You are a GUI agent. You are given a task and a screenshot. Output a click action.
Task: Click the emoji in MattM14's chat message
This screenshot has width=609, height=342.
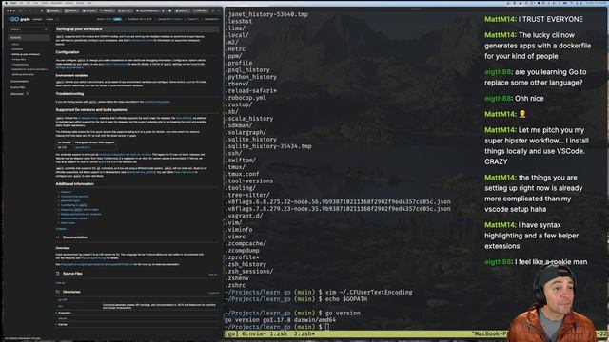pyautogui.click(x=522, y=114)
